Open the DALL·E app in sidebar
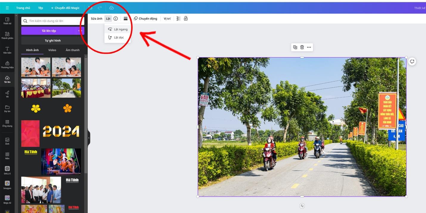Screen dimensions: 426x213 coord(7,170)
